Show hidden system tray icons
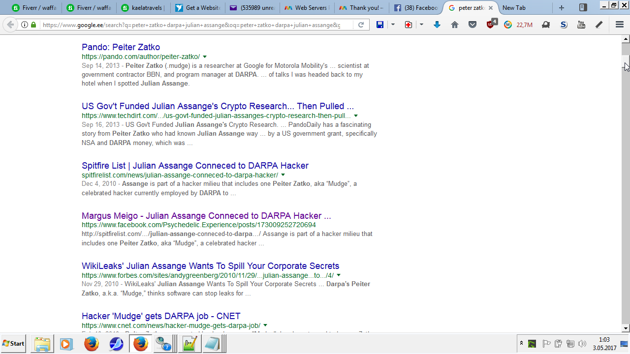This screenshot has width=630, height=354. pos(521,344)
